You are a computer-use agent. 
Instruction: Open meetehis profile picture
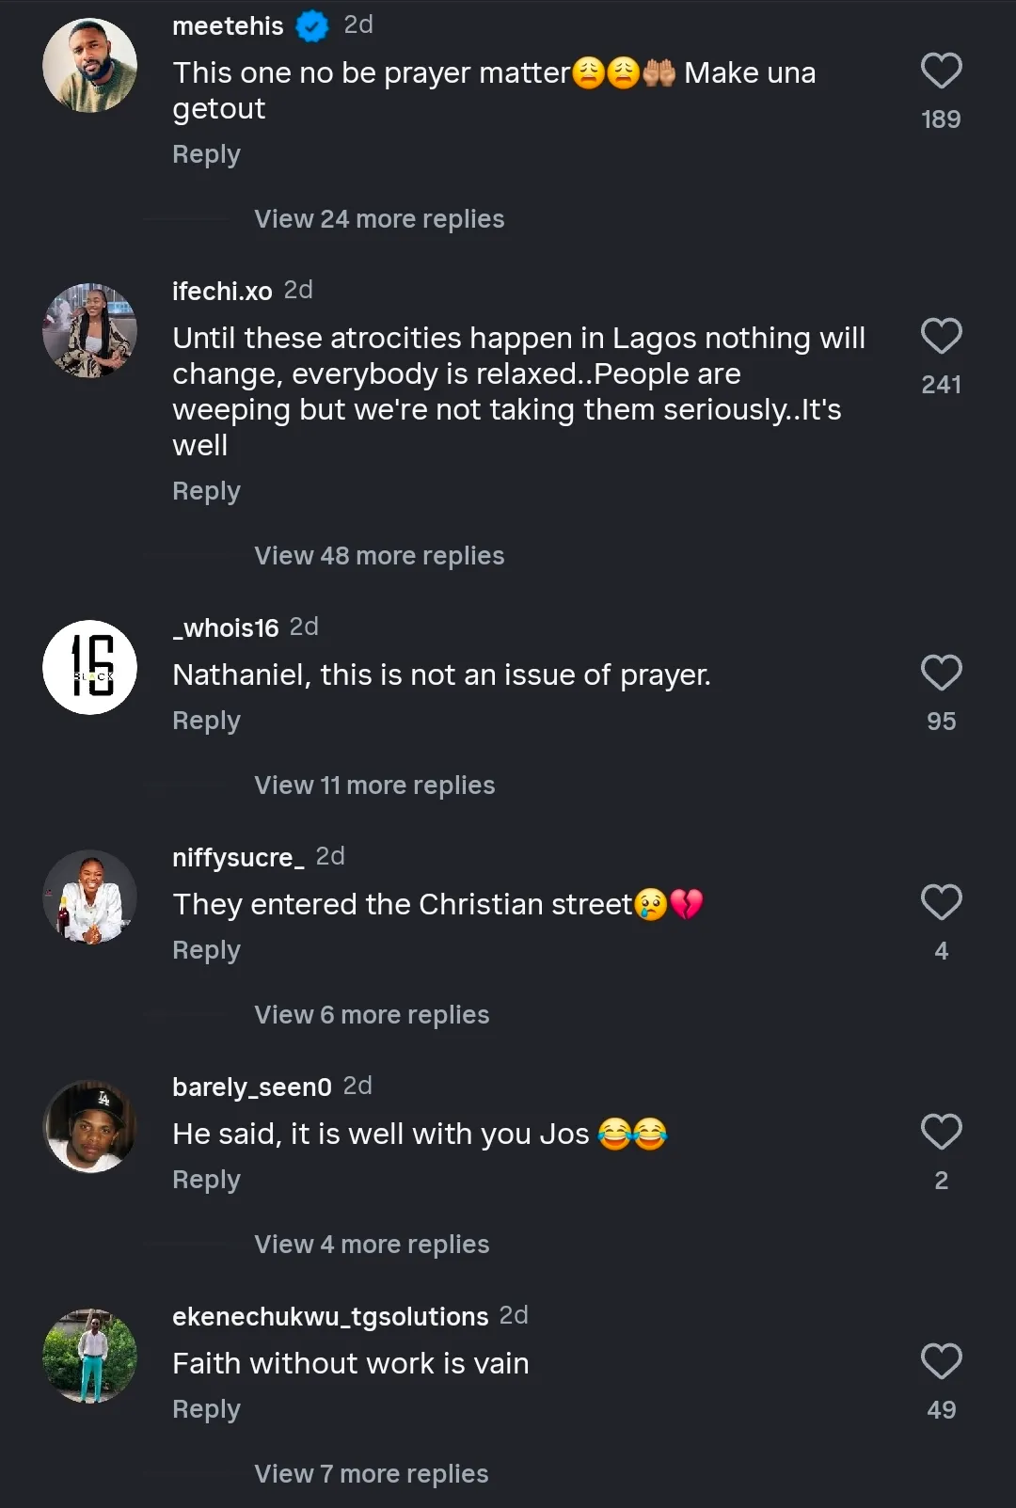pos(90,66)
